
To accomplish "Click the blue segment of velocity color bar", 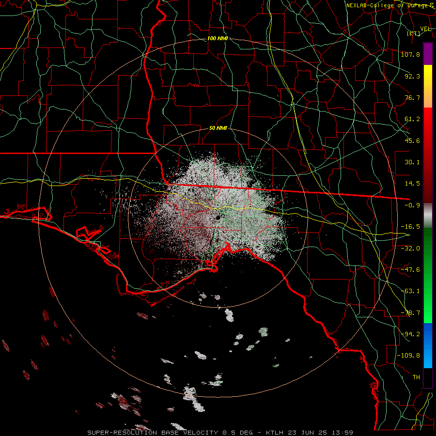I will coord(428,345).
